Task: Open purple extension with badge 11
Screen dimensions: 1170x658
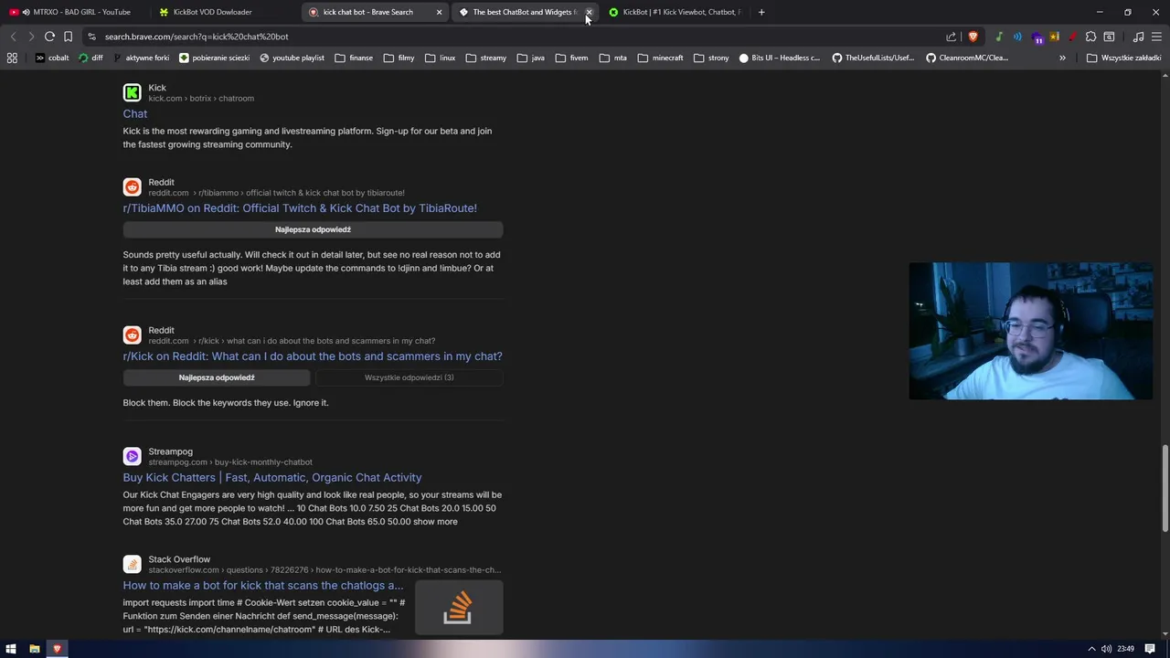Action: (x=1037, y=37)
